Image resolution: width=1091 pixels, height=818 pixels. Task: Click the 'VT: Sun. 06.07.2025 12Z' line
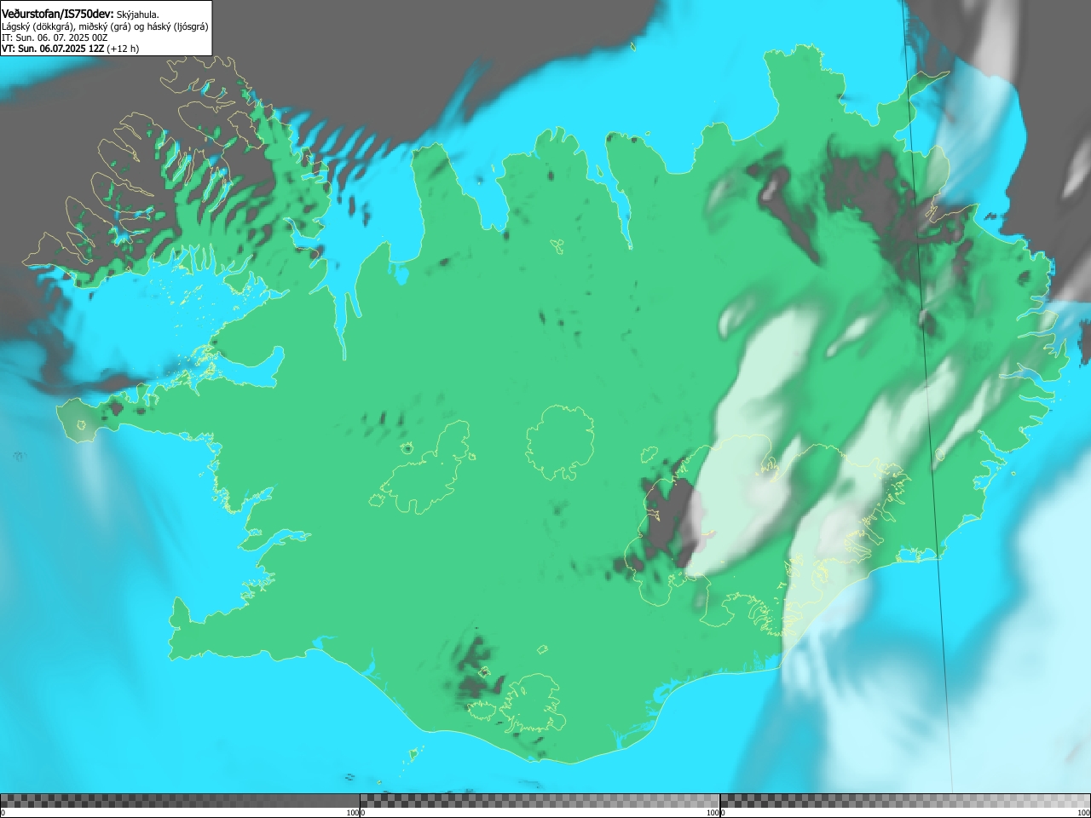pos(70,49)
